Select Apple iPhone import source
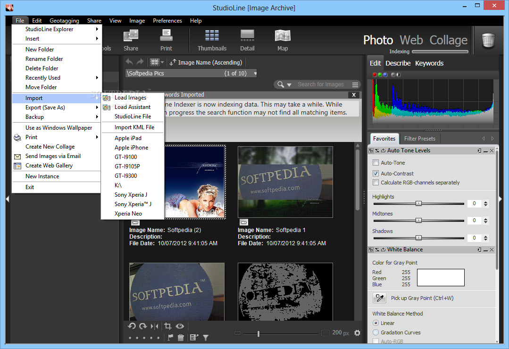 [133, 148]
